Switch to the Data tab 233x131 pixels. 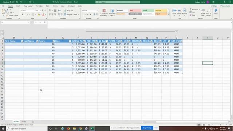48,6
